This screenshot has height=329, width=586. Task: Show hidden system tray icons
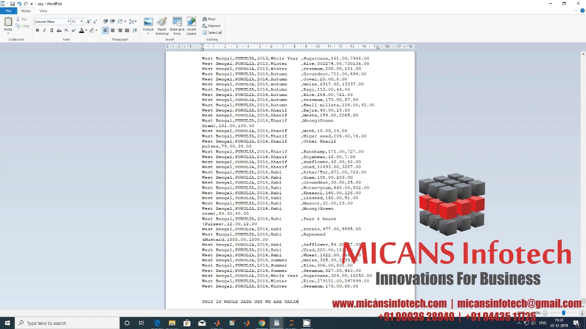point(518,323)
